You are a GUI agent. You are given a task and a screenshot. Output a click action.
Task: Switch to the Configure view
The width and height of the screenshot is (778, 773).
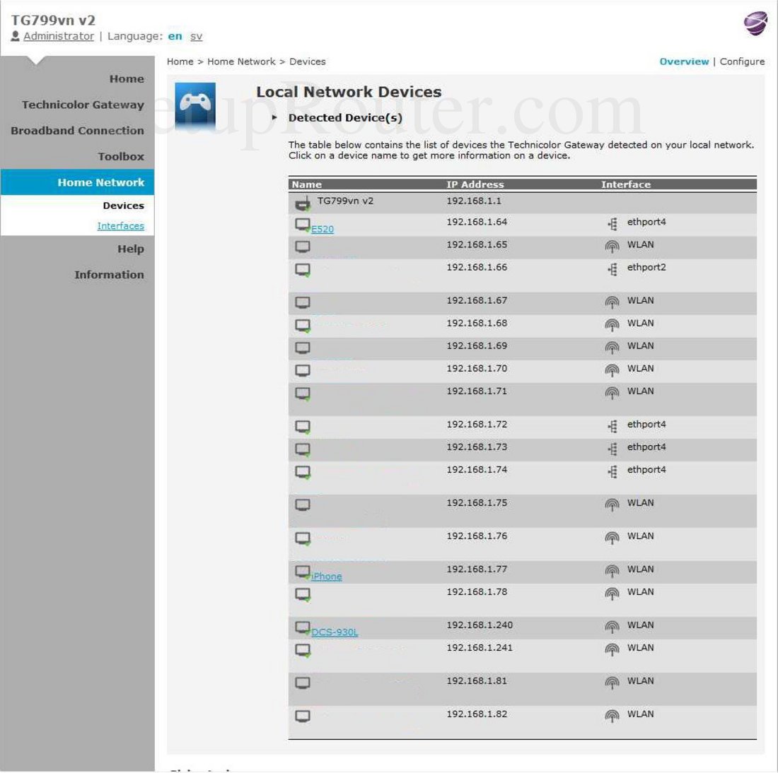(742, 61)
